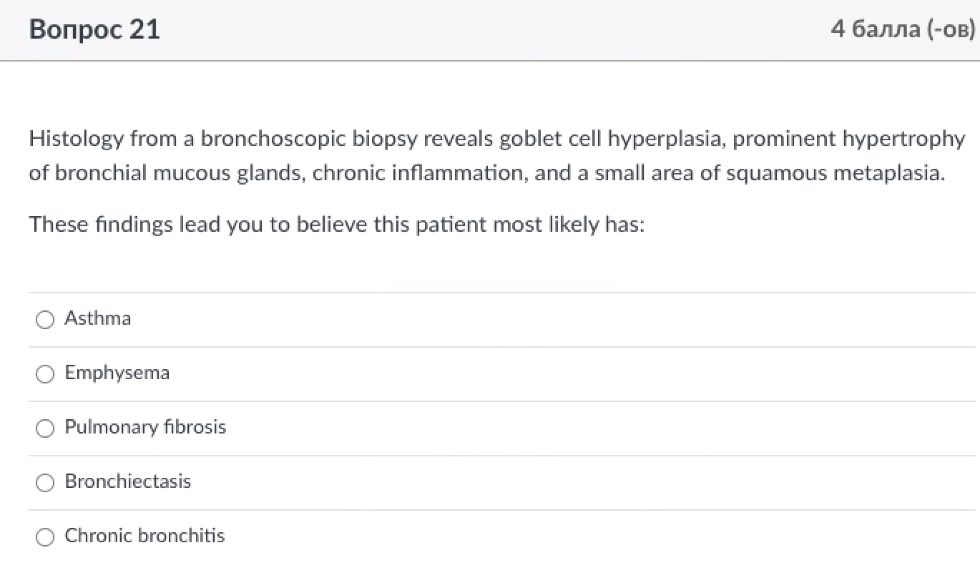The width and height of the screenshot is (980, 588).
Task: Click the sentence starting These findings lead
Action: (x=336, y=225)
